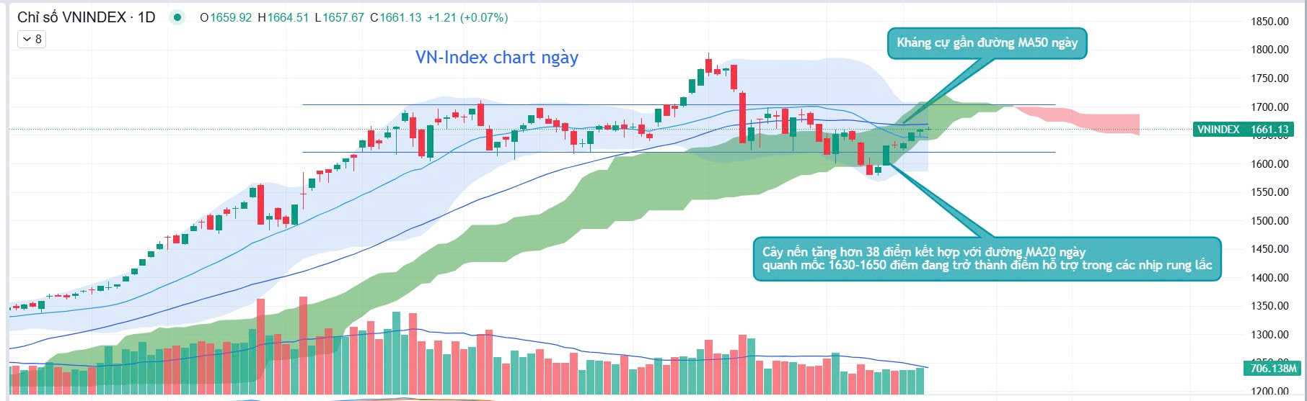Select the callout about the 38-point candle
Viewport: 1307px width, 401px height.
[x=986, y=258]
